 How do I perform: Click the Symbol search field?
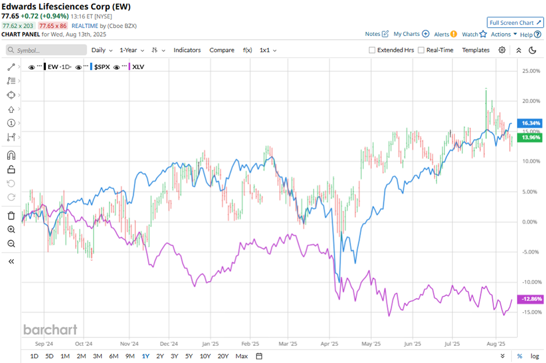(x=46, y=50)
